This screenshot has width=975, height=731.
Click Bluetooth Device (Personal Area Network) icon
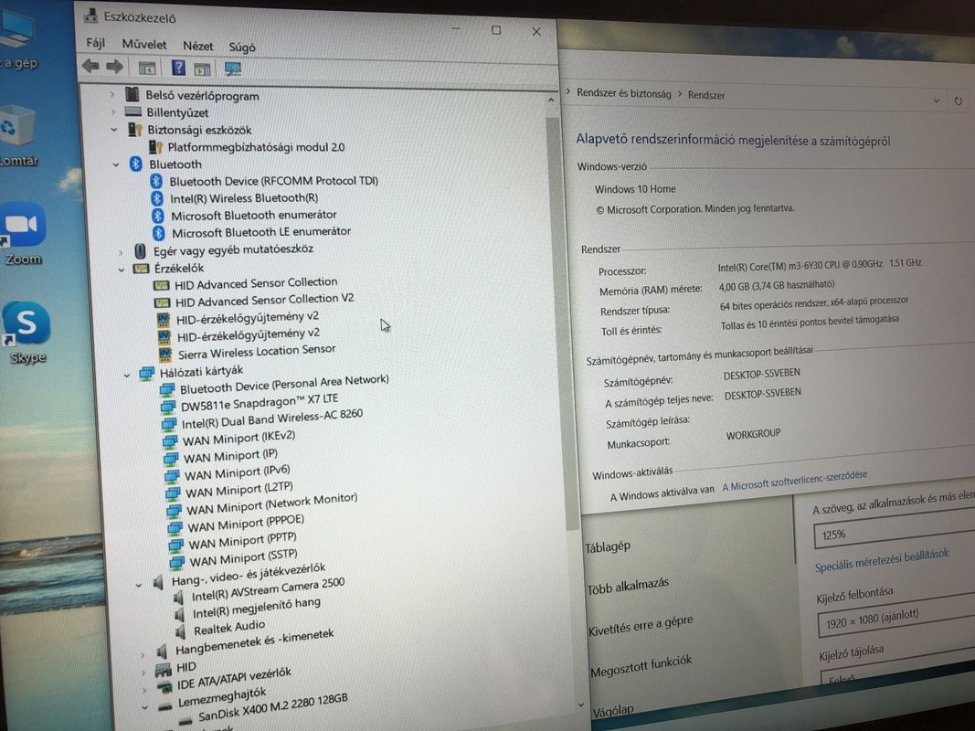[166, 390]
